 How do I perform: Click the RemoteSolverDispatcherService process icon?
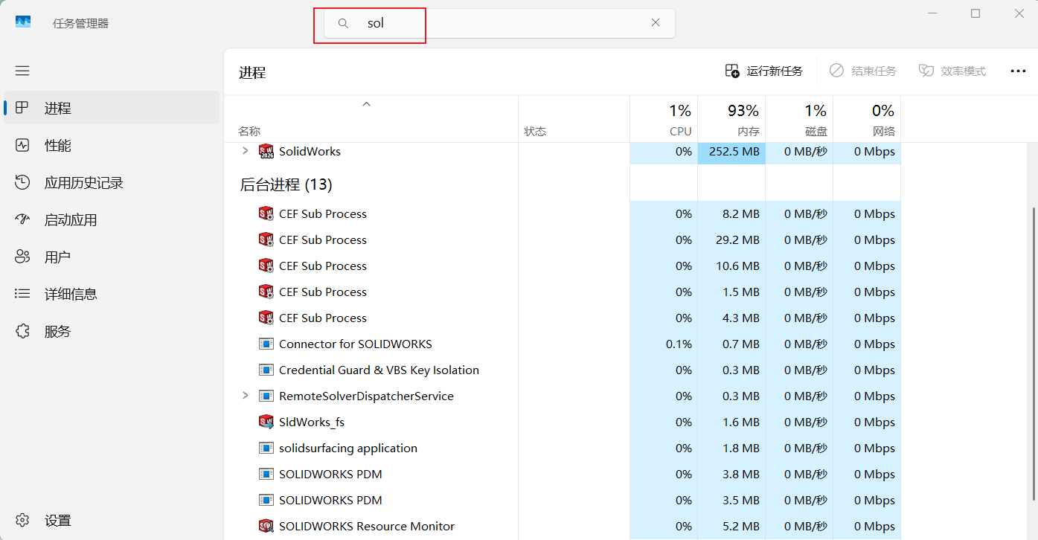[266, 396]
